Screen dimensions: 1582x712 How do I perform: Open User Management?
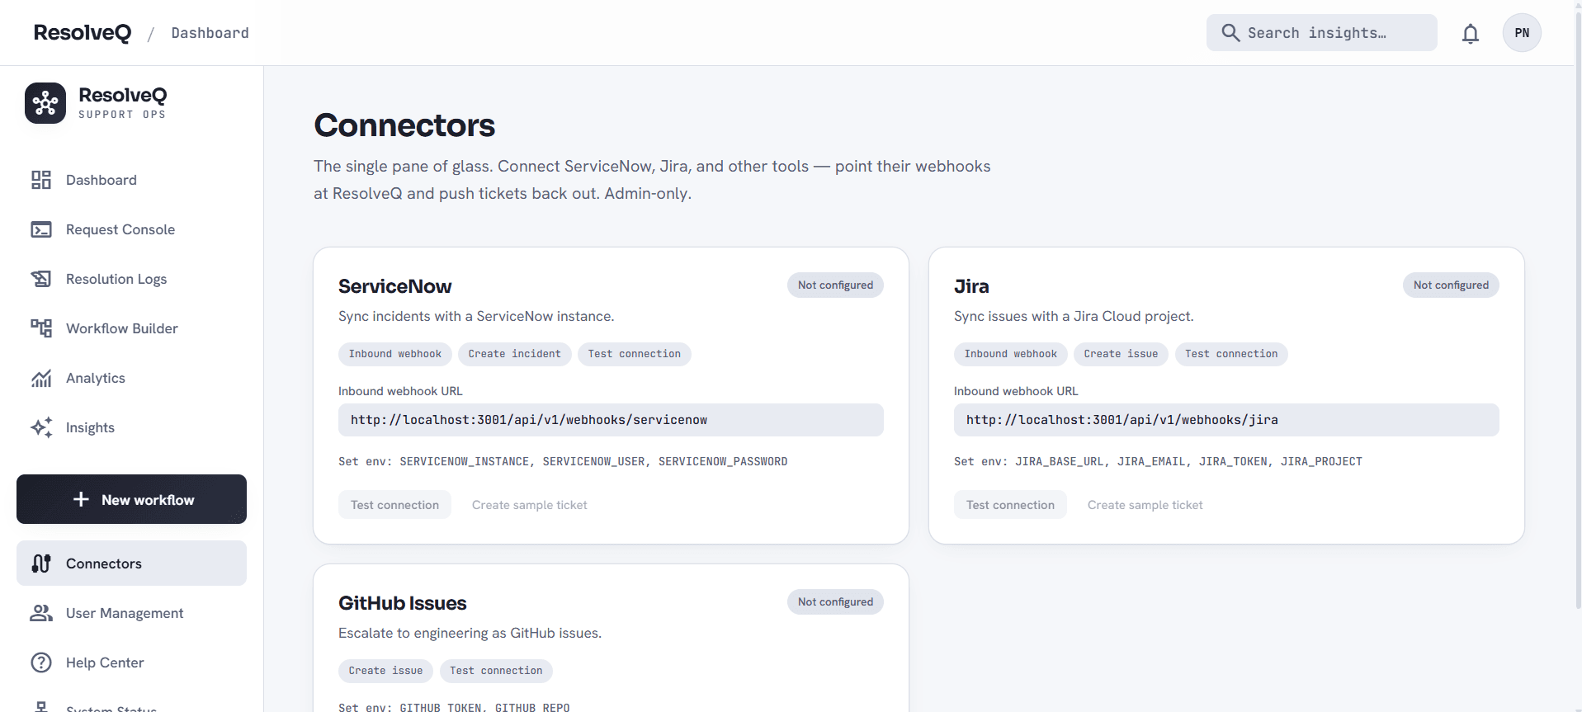click(x=131, y=613)
